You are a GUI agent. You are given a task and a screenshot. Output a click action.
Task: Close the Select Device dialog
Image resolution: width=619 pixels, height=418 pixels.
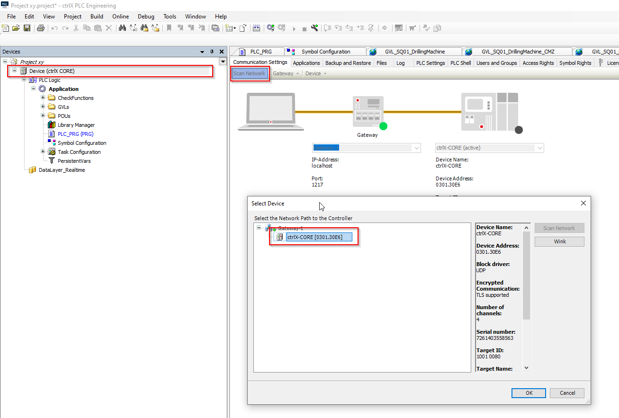583,203
